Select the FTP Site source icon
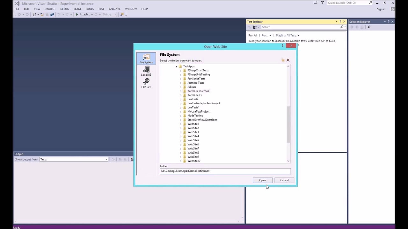 (146, 83)
